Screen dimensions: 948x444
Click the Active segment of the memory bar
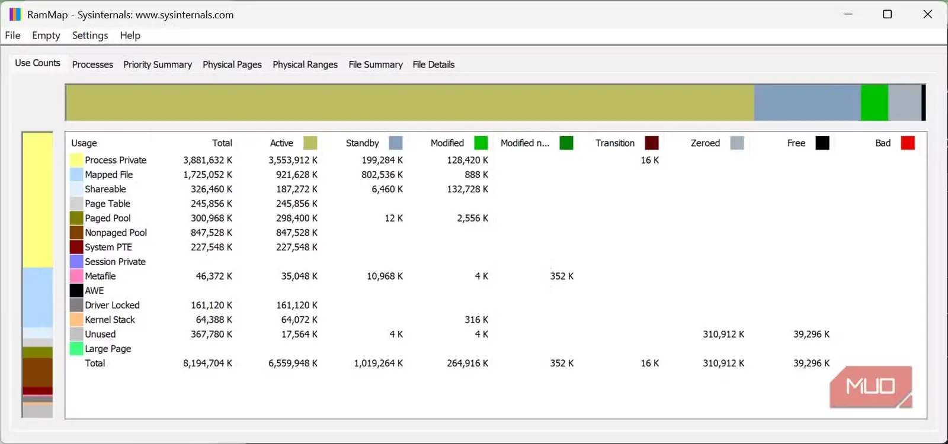(409, 102)
